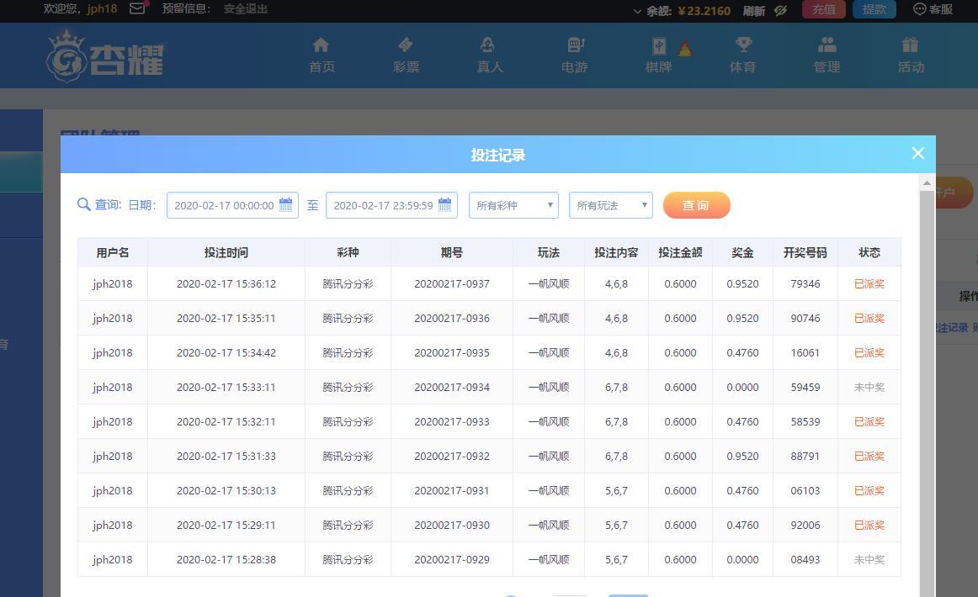Open the 真人 live casino menu
978x597 pixels.
coord(490,55)
